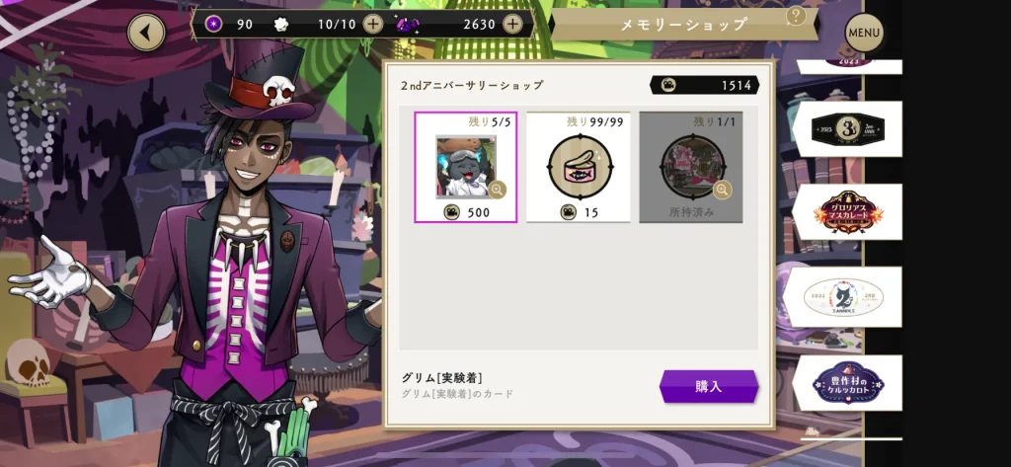The image size is (1011, 467).
Task: Select the 3rd Anniversary shop tab
Action: [x=846, y=128]
